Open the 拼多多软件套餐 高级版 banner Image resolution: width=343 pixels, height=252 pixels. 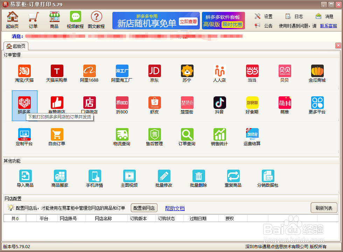(x=223, y=21)
